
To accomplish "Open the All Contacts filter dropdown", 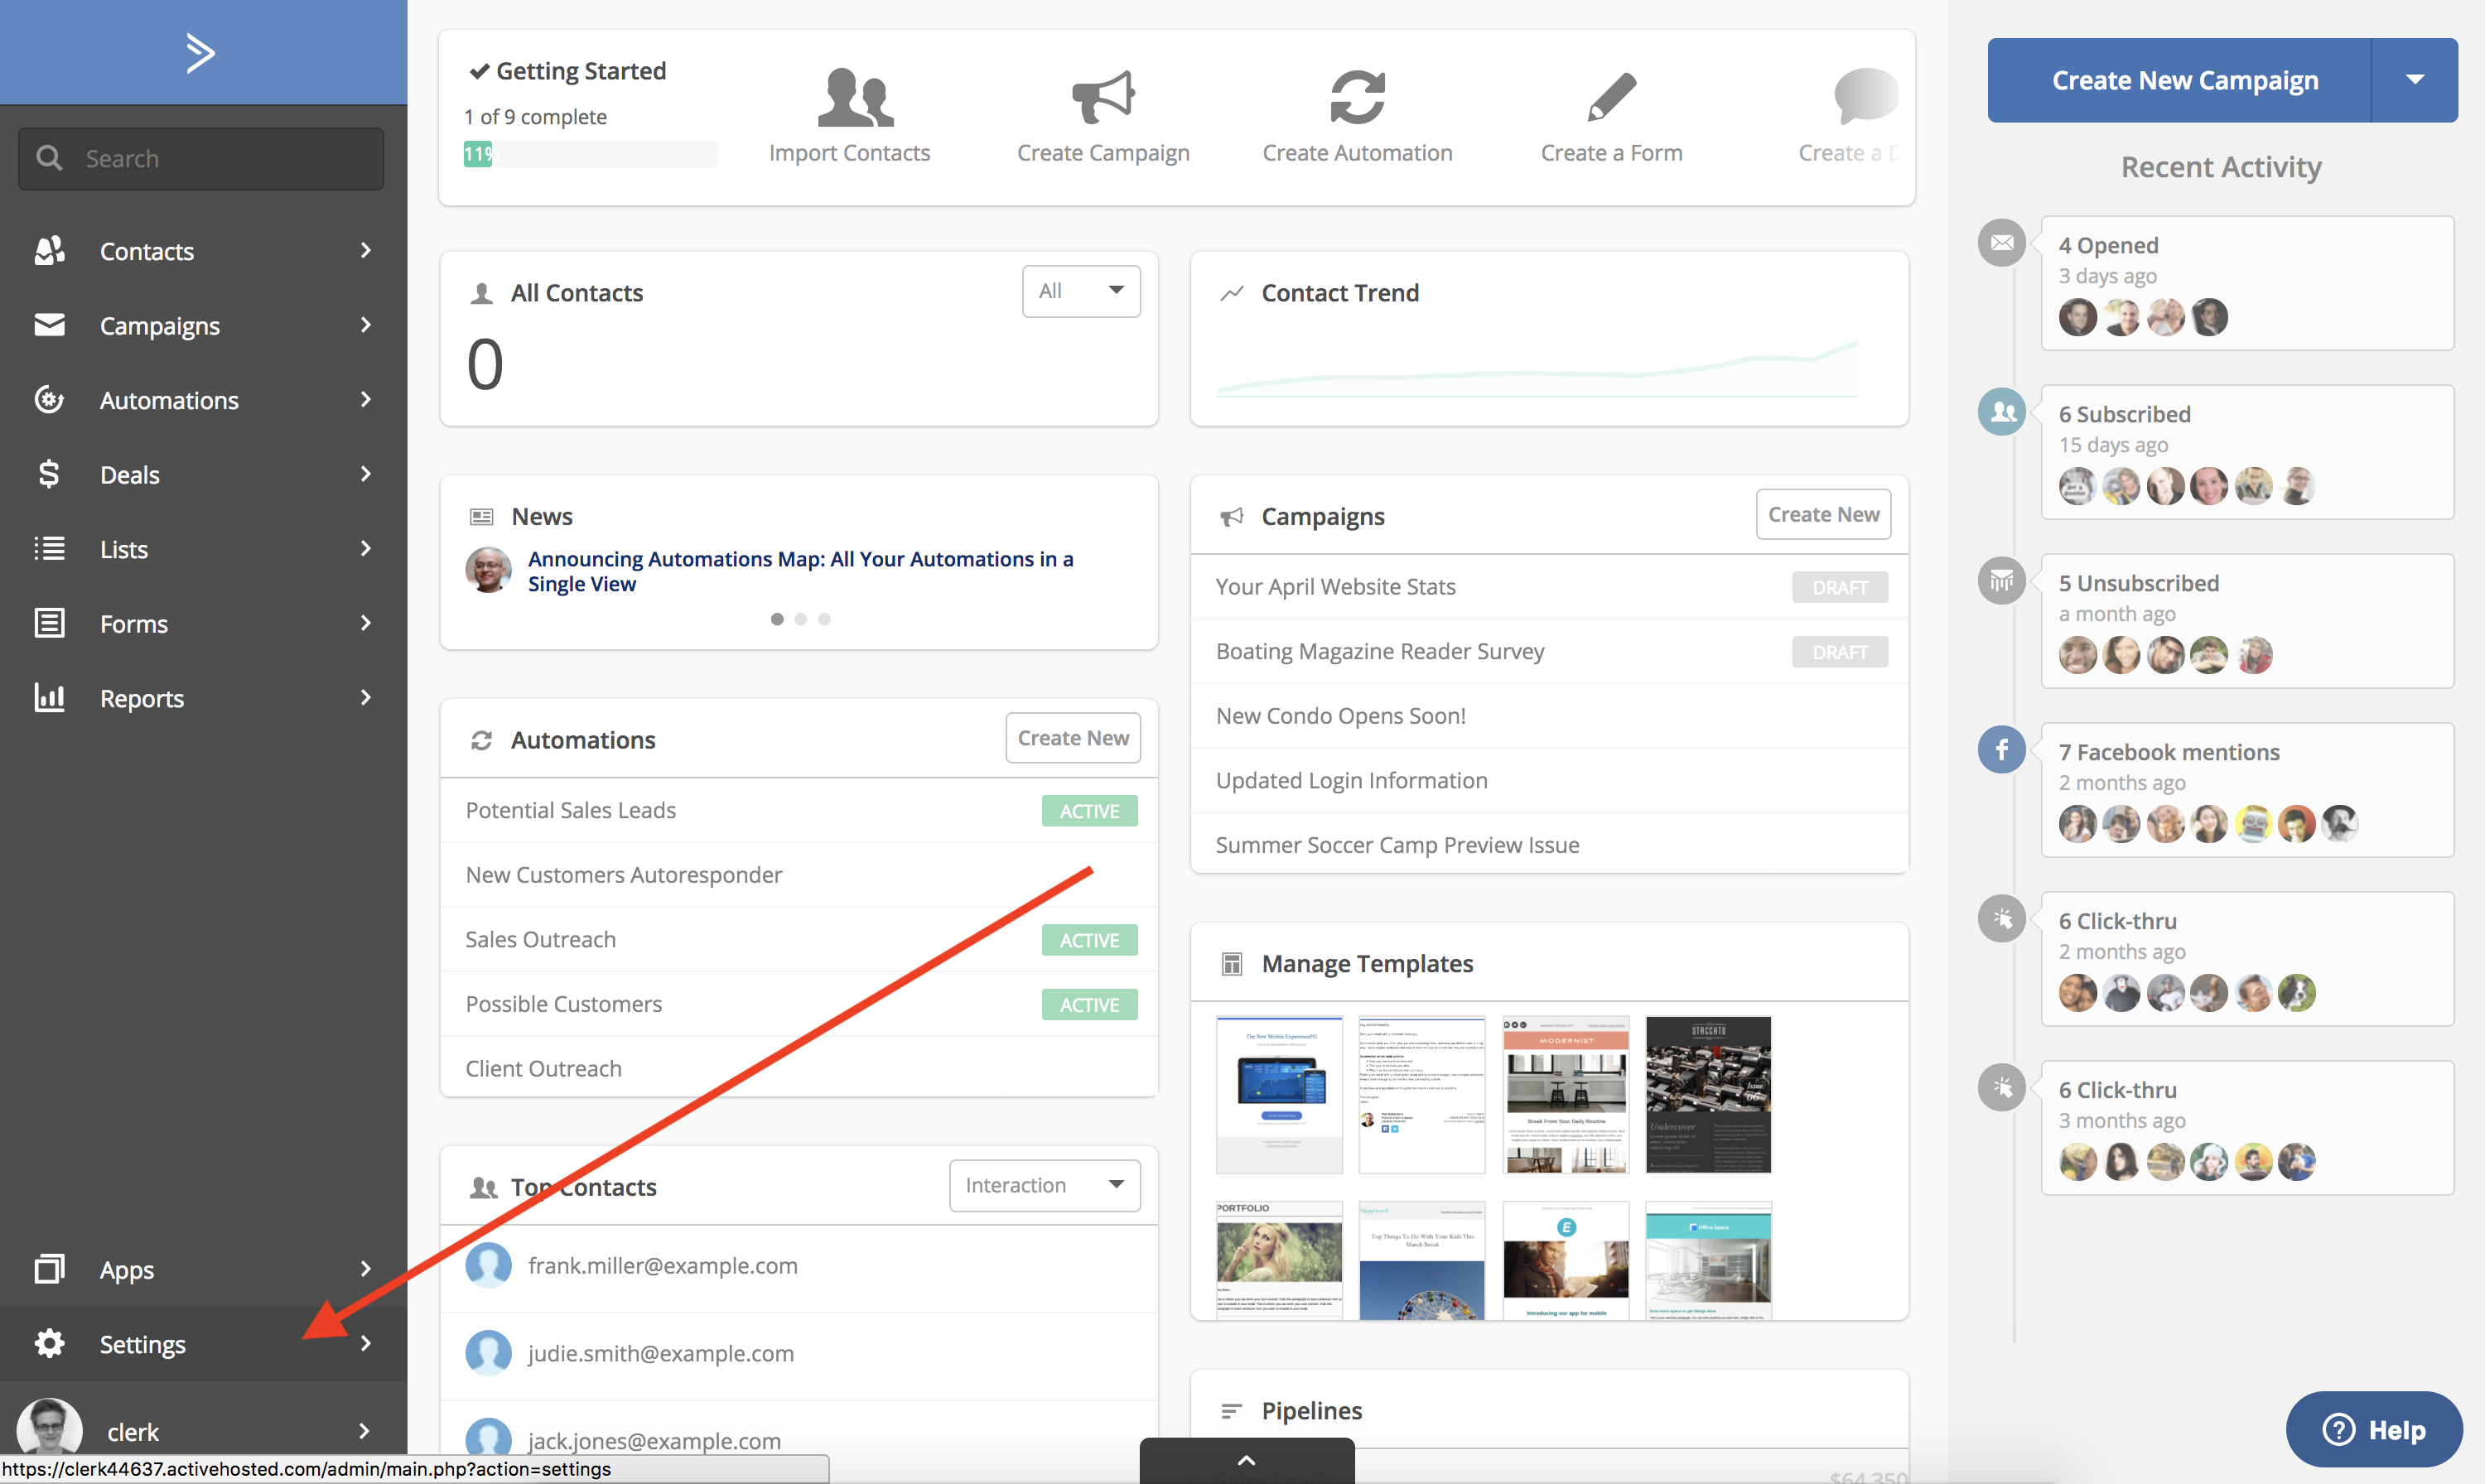I will tap(1080, 291).
